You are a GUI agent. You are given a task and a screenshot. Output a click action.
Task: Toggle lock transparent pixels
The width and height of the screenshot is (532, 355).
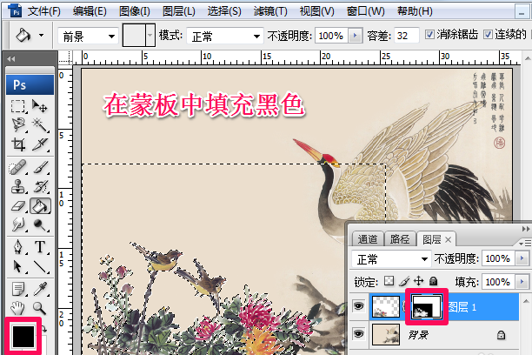click(x=389, y=281)
